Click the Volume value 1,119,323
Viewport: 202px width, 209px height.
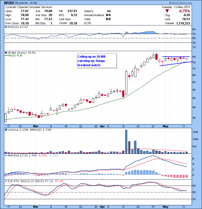[183, 23]
